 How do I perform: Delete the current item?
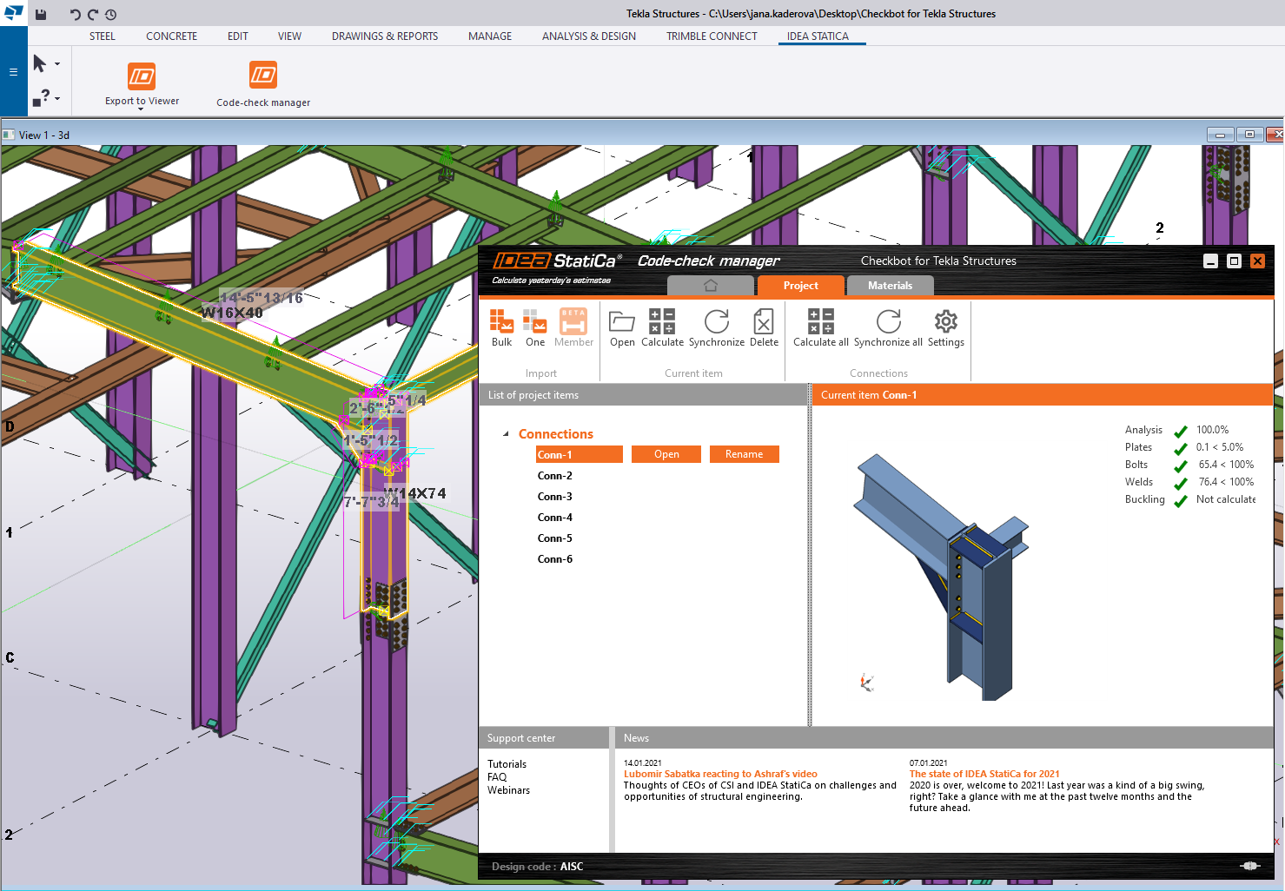point(764,322)
